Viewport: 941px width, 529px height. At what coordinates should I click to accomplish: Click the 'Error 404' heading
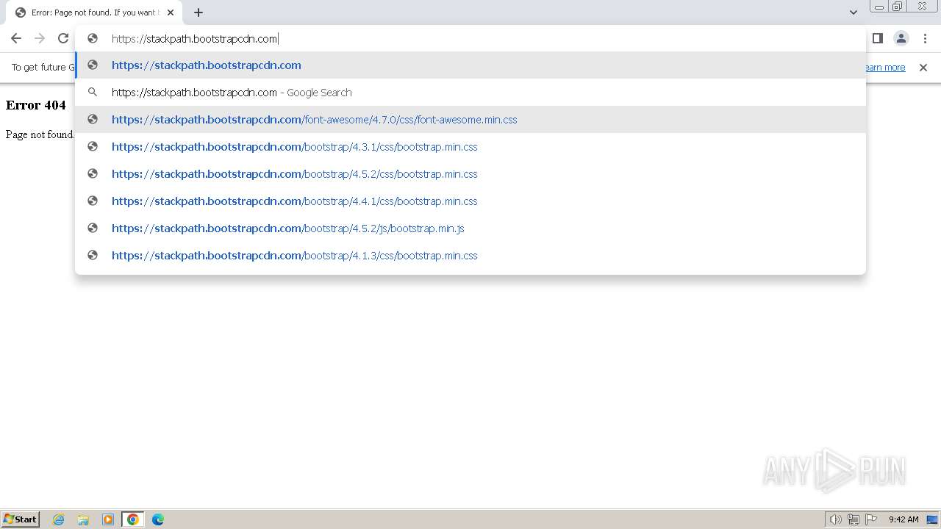pyautogui.click(x=35, y=105)
